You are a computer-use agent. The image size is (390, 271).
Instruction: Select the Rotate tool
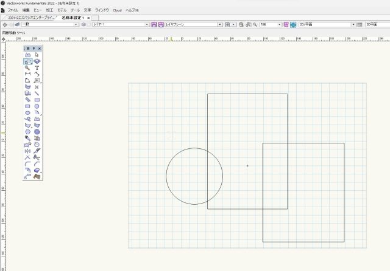(x=37, y=145)
